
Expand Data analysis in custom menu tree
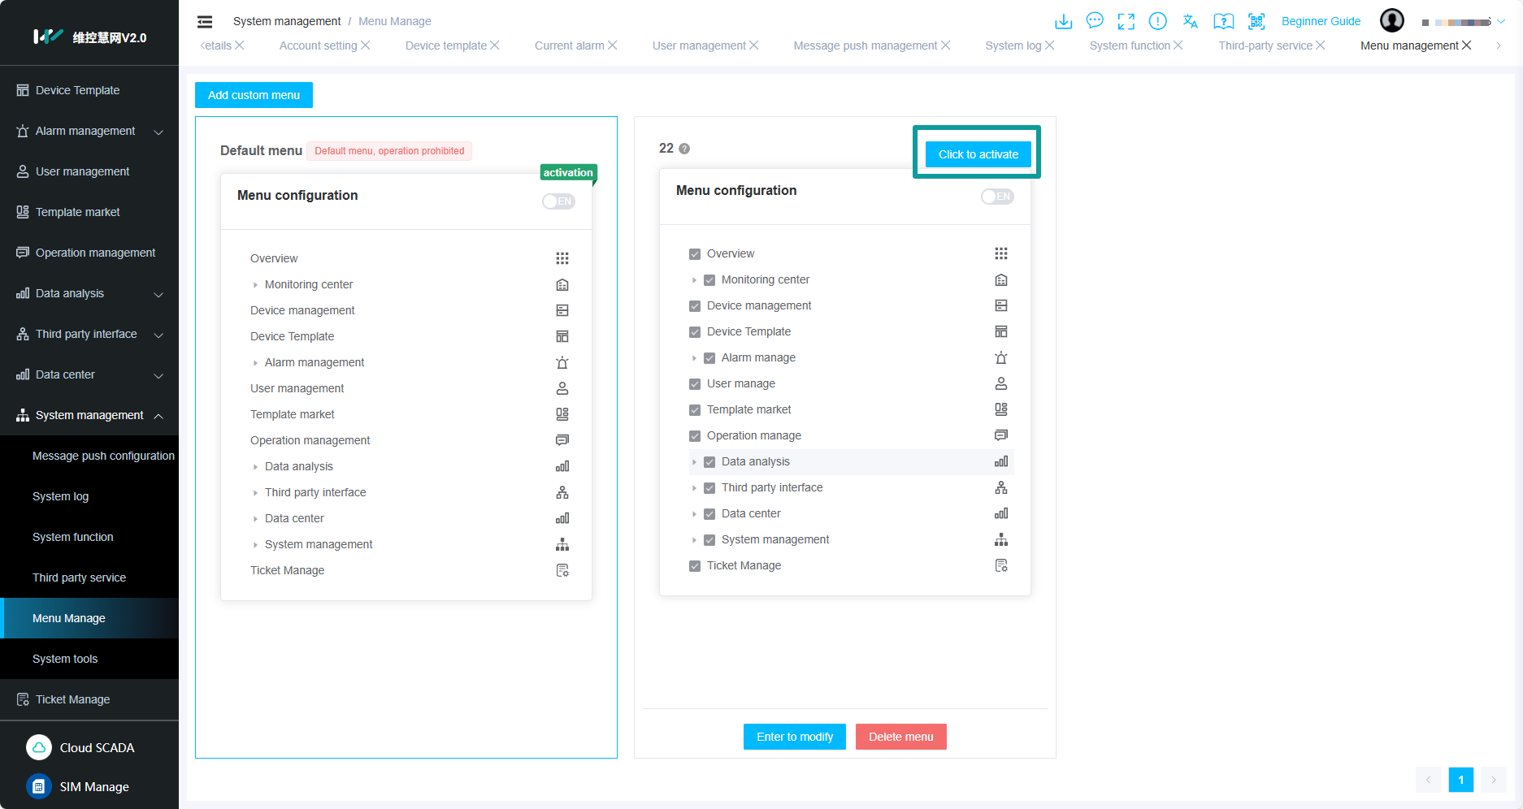tap(694, 462)
